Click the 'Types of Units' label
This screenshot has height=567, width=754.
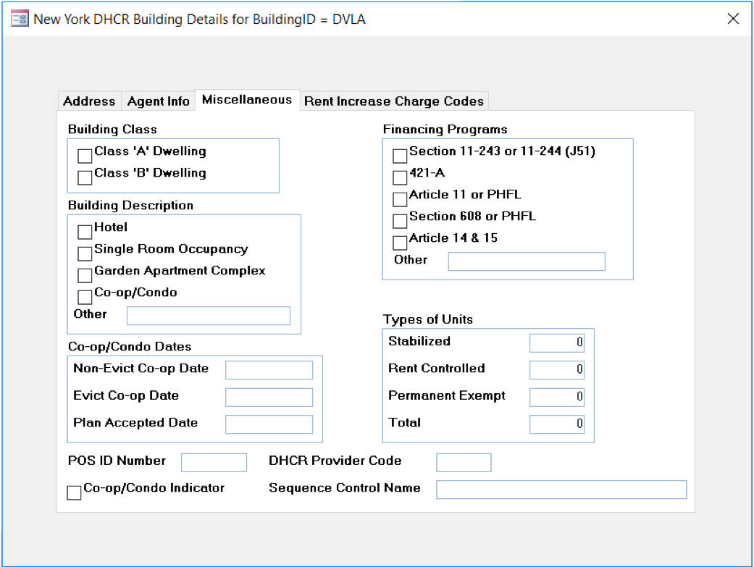pos(428,319)
